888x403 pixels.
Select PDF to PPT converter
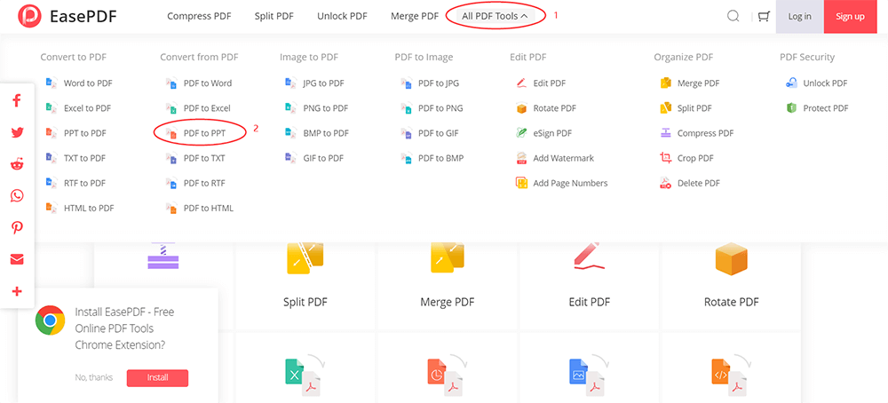pos(203,133)
